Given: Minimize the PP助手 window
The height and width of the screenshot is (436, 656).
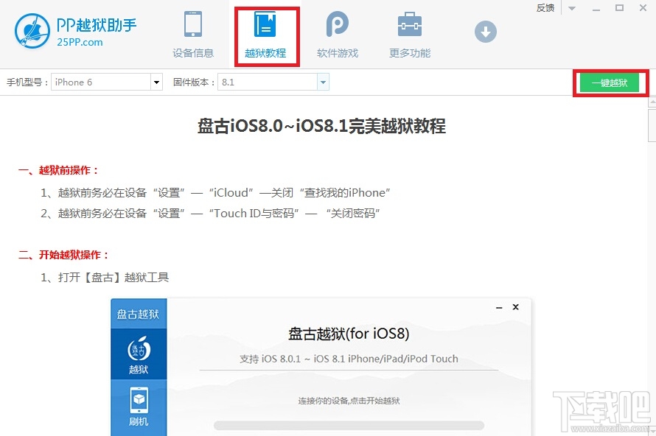Looking at the screenshot, I should [596, 8].
